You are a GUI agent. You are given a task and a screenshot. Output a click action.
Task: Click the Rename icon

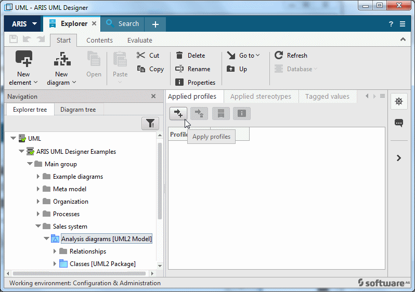click(x=179, y=69)
